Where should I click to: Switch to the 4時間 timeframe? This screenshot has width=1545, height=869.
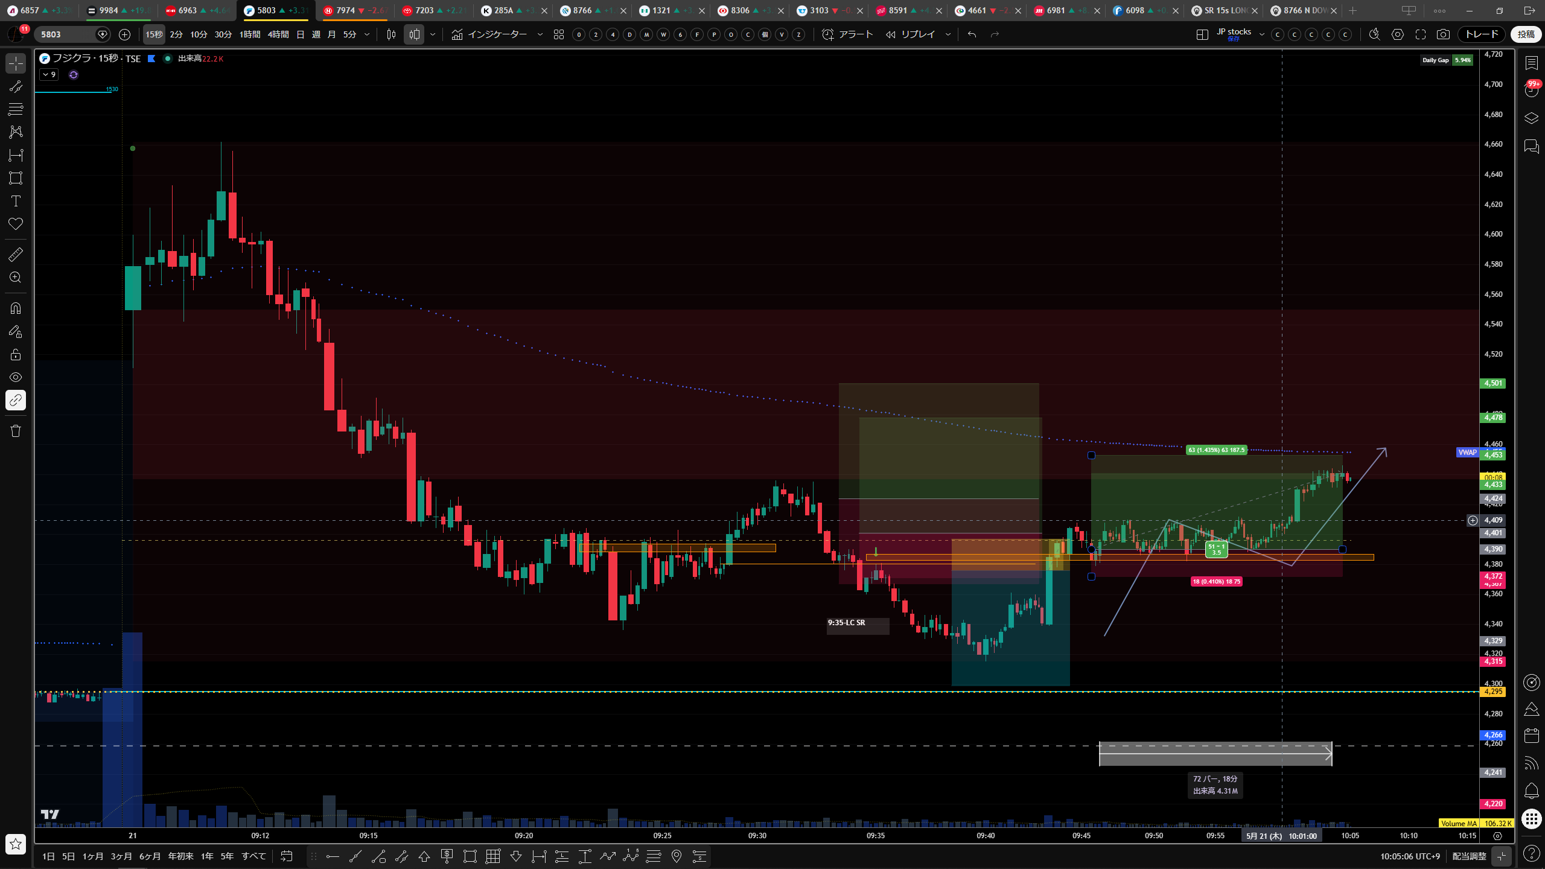[278, 34]
